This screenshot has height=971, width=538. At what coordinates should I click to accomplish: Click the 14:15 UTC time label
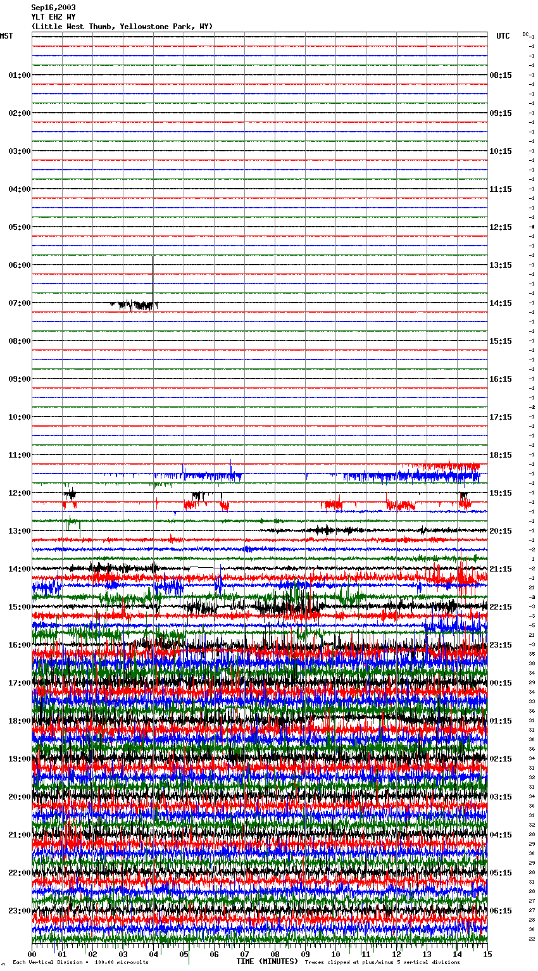pos(501,303)
